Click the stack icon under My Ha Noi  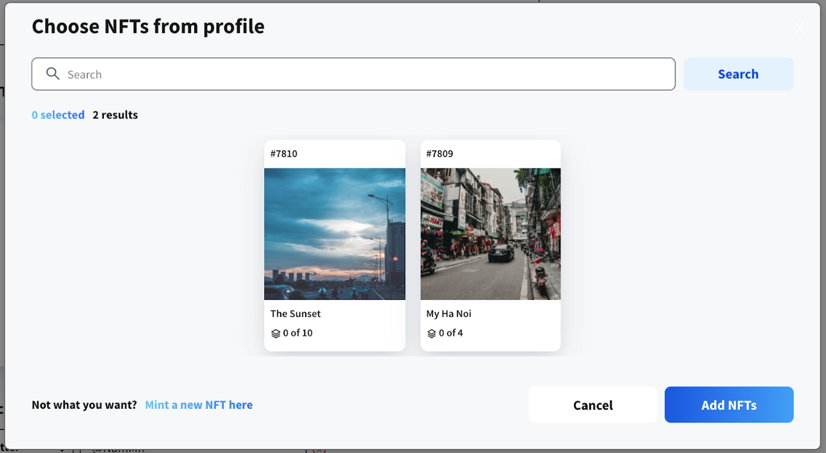pyautogui.click(x=431, y=333)
